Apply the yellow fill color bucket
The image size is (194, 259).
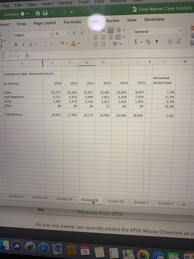[x=62, y=44]
